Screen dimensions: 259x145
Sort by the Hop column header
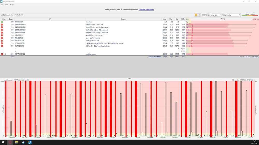(x=4, y=19)
